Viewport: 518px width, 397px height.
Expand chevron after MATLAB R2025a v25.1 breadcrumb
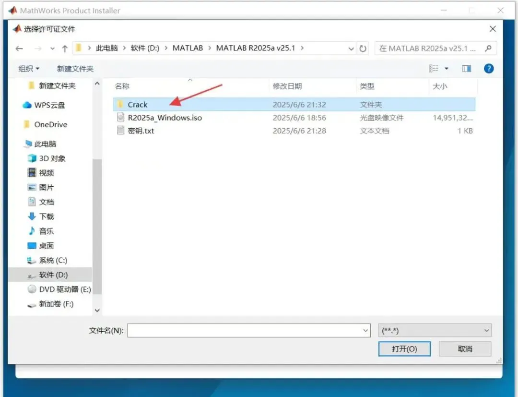pos(302,48)
